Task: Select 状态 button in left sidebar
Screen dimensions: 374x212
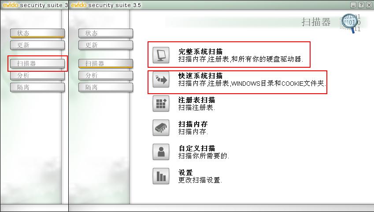Action: click(37, 33)
